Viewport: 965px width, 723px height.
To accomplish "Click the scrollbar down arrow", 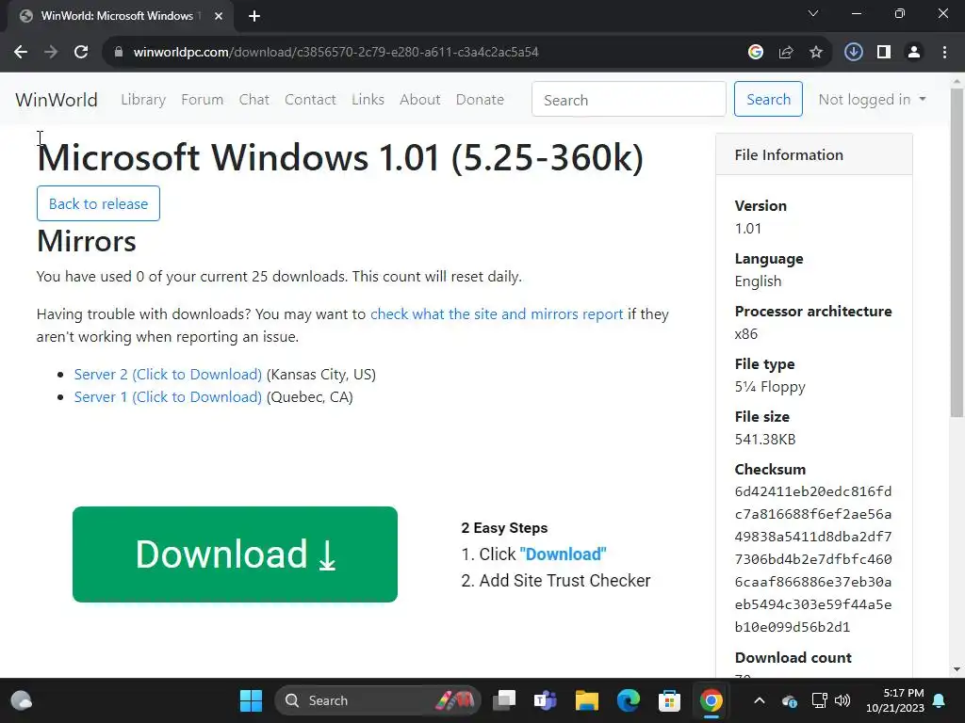I will point(957,669).
